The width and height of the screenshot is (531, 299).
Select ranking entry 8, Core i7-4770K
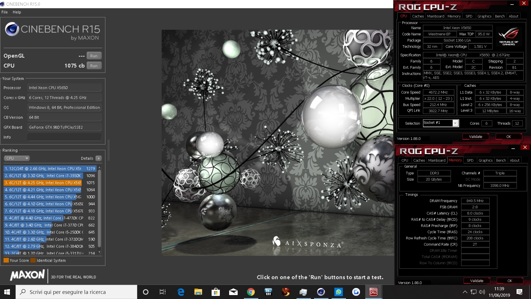pyautogui.click(x=50, y=218)
